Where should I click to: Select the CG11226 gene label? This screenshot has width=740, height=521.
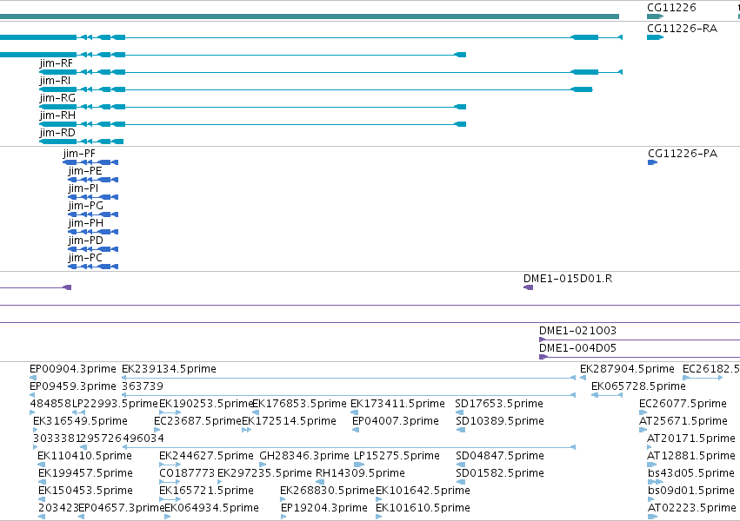pos(671,8)
